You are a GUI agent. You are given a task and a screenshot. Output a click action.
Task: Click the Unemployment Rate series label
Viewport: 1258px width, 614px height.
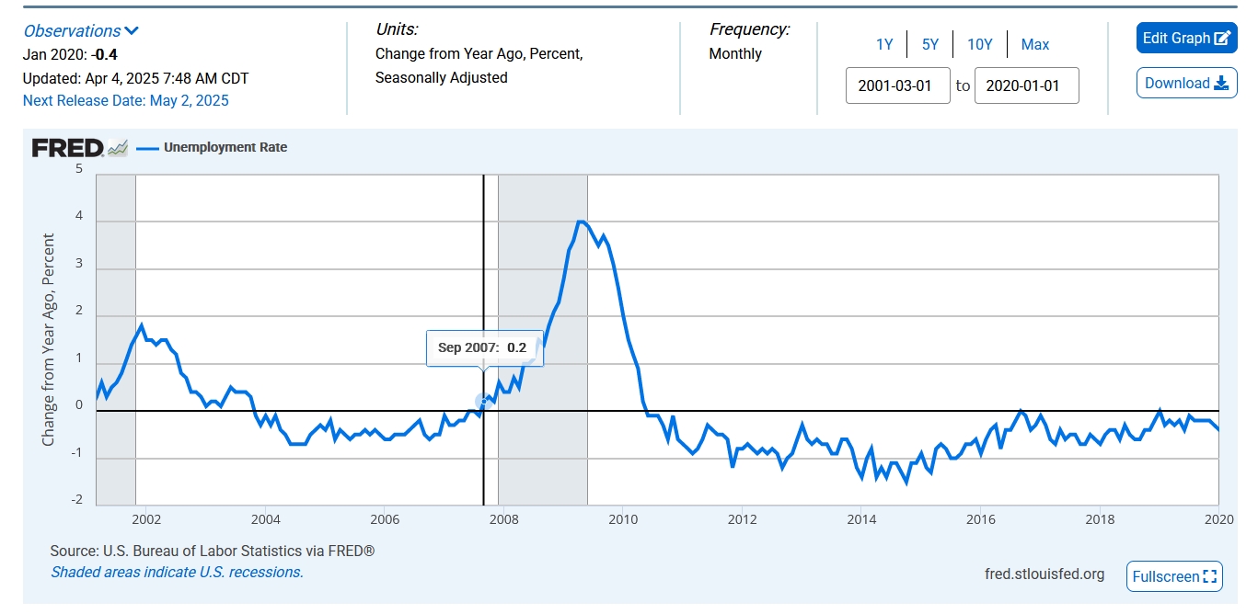225,147
